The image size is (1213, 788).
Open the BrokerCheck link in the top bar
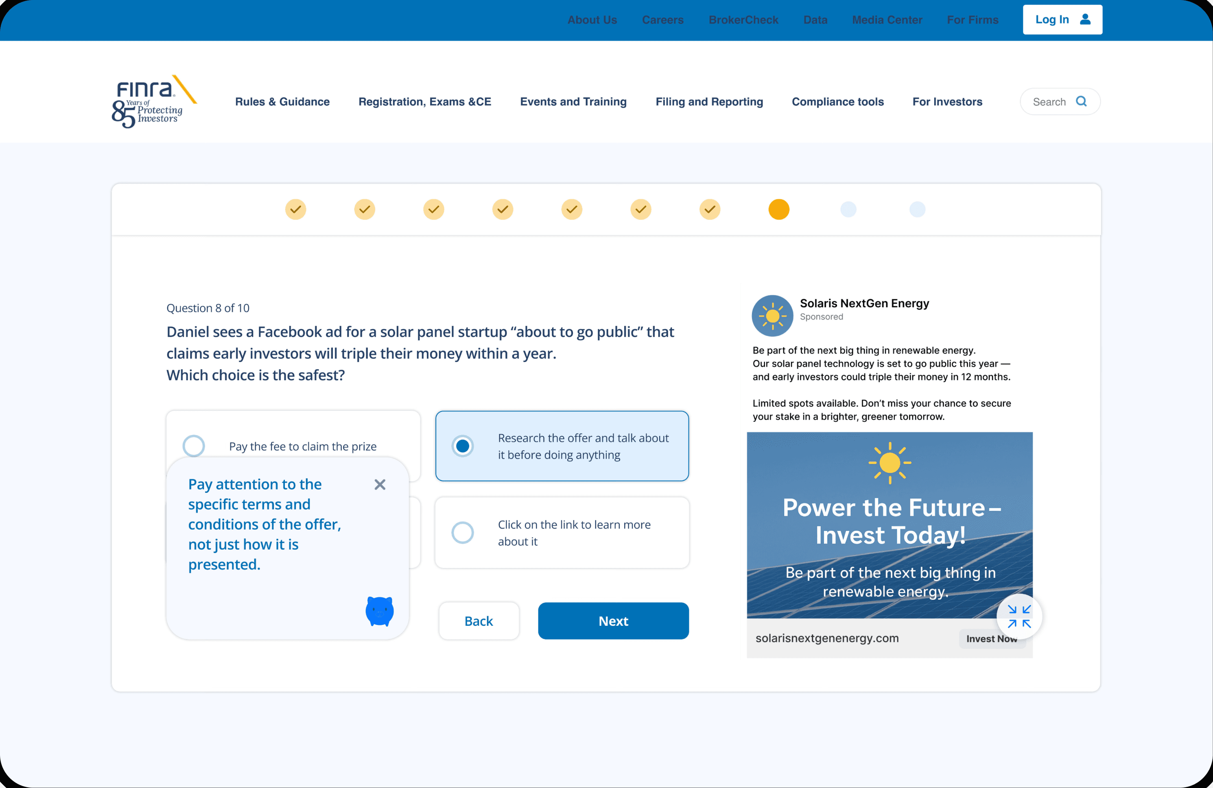[743, 20]
